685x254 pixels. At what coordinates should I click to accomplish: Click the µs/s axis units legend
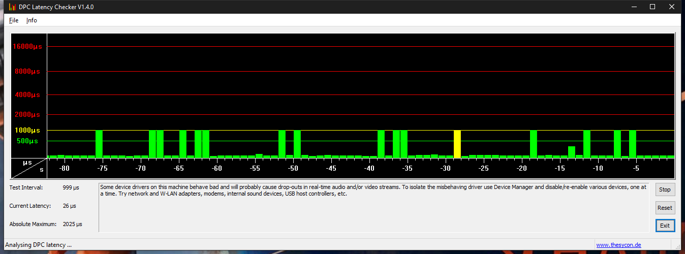tap(29, 168)
